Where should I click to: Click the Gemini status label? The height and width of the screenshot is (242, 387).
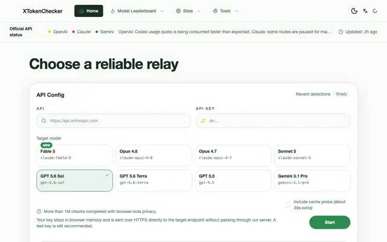[x=107, y=32]
